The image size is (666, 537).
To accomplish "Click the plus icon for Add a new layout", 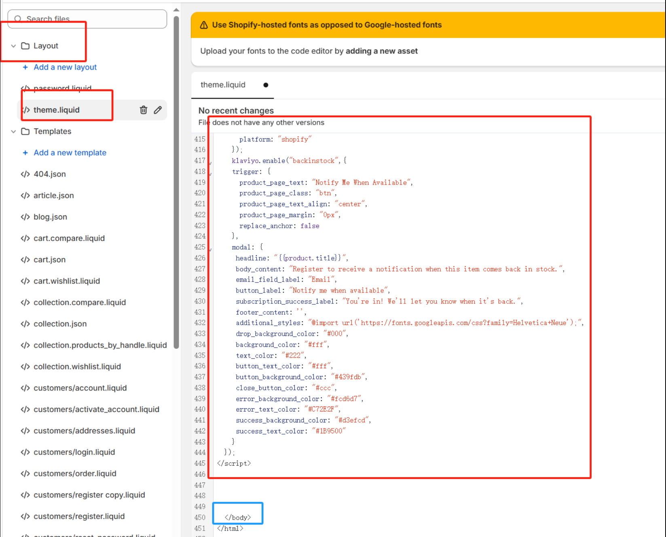I will (25, 67).
